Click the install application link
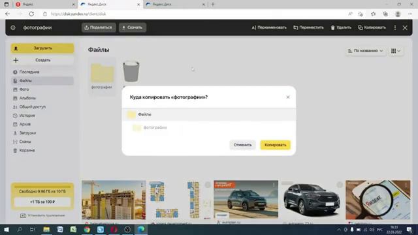Screen dimensions: 418x235 click(x=42, y=215)
